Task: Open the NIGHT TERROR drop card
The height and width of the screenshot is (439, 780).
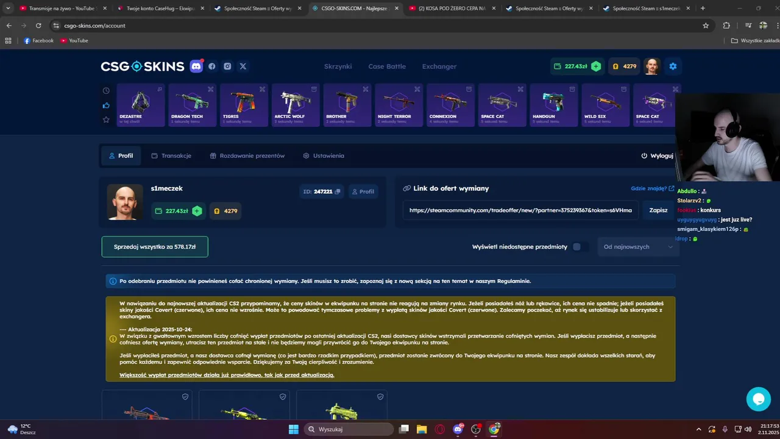Action: pos(399,105)
